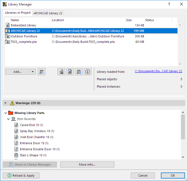Click the Stair L-Shape 19 icon
This screenshot has width=188, height=181.
[x=16, y=155]
